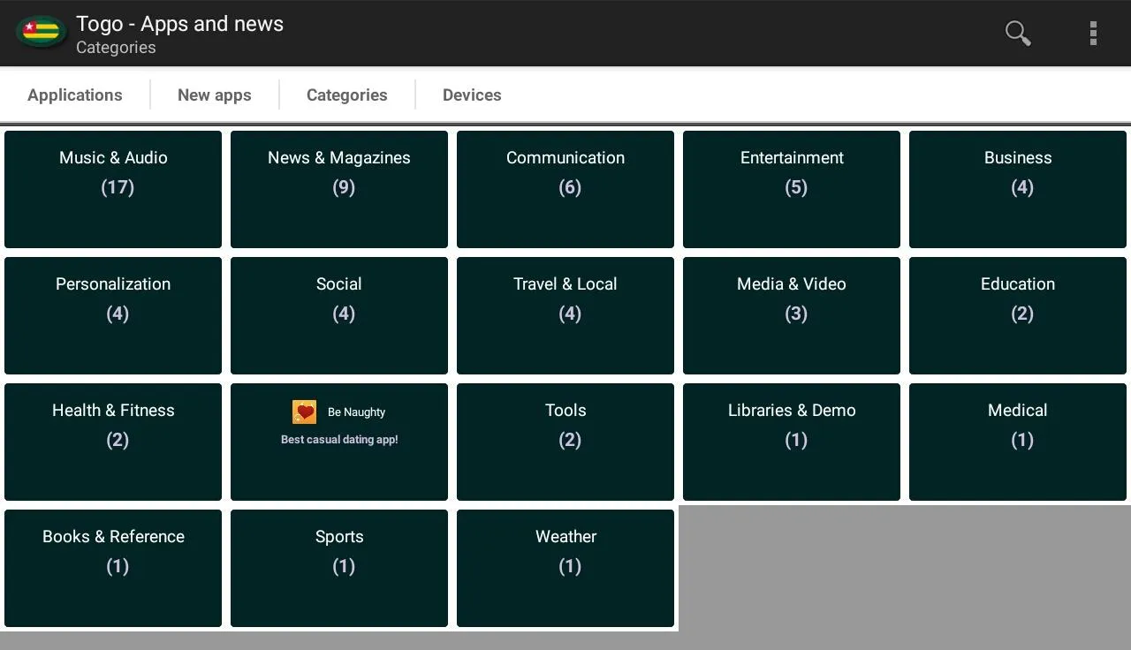Open the three-dot overflow menu
The image size is (1131, 650).
(1093, 33)
